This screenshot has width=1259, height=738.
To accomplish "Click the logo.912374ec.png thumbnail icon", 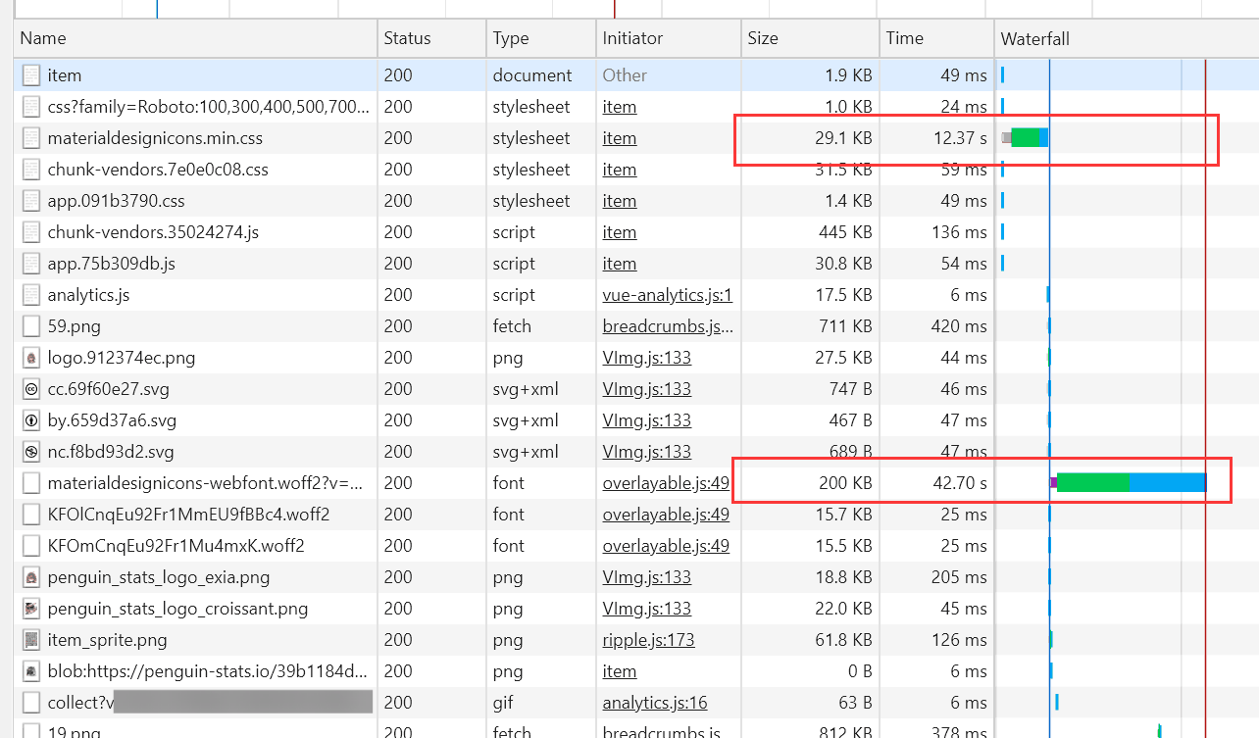I will (x=30, y=357).
